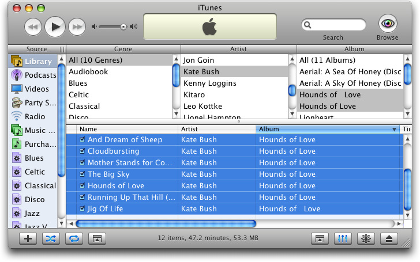This screenshot has width=420, height=262.
Task: Select Celtic in the Genre browser
Action: [119, 94]
